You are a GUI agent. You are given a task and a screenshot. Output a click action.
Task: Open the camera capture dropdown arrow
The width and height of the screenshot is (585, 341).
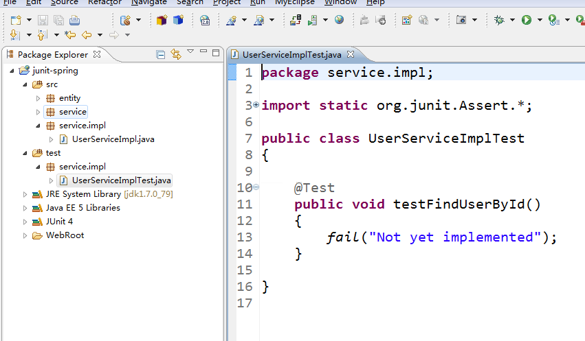point(474,20)
